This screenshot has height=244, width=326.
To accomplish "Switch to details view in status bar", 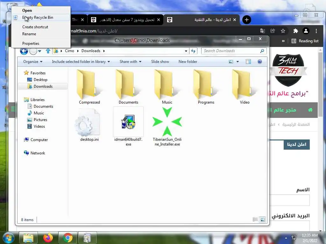I will click(255, 220).
